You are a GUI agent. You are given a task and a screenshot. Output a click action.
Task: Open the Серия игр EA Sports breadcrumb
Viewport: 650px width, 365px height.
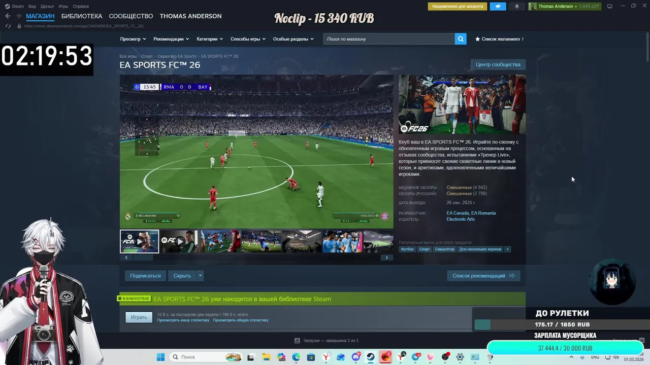click(177, 56)
